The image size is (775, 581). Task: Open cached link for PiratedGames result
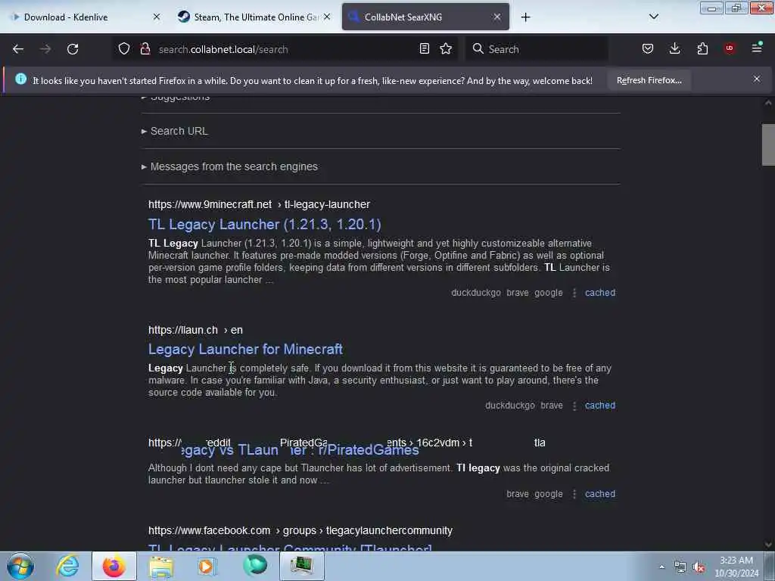pos(600,493)
